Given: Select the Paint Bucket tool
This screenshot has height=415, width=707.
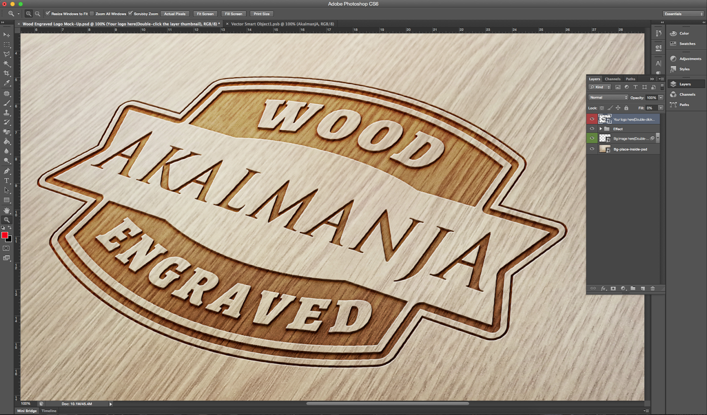Looking at the screenshot, I should [x=7, y=141].
